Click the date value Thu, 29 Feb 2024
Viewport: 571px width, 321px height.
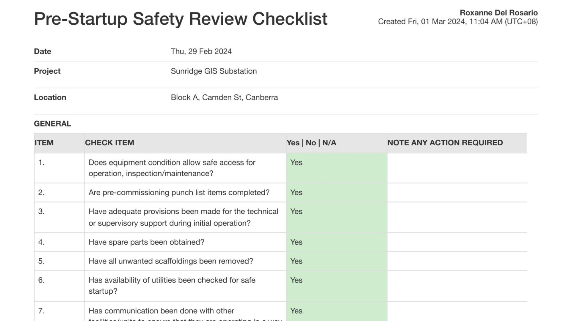coord(201,51)
